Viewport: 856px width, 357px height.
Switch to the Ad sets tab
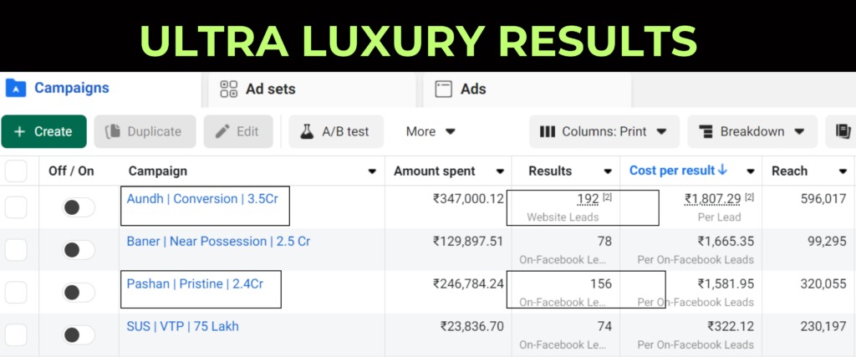tap(269, 89)
